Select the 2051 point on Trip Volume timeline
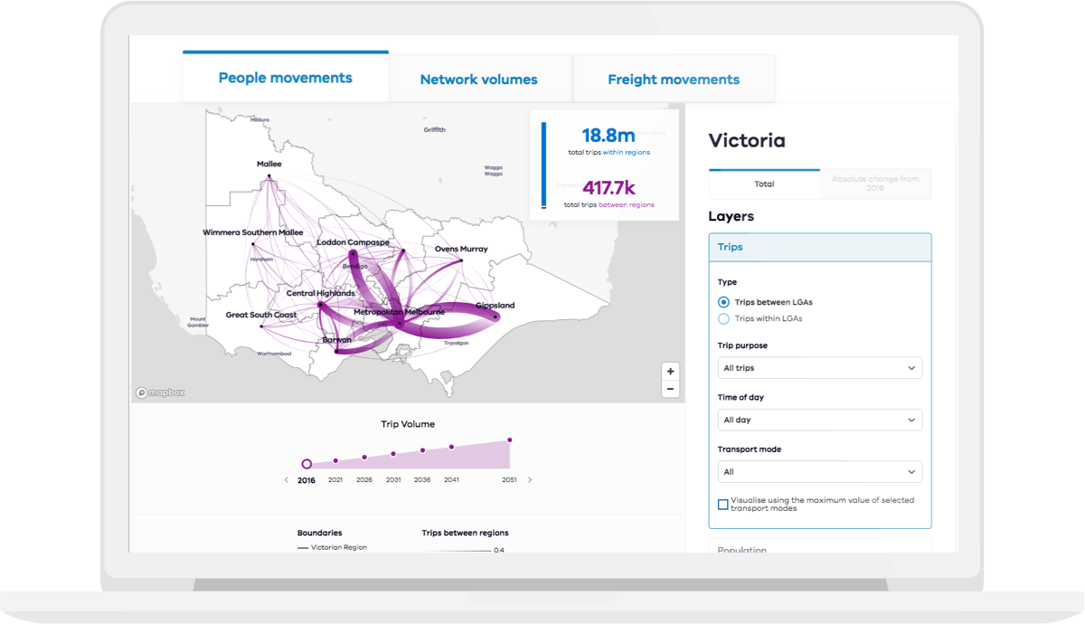Screen dimensions: 1085x624 point(510,440)
